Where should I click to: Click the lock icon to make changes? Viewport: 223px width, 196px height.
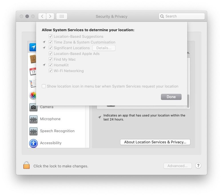pos(27,165)
